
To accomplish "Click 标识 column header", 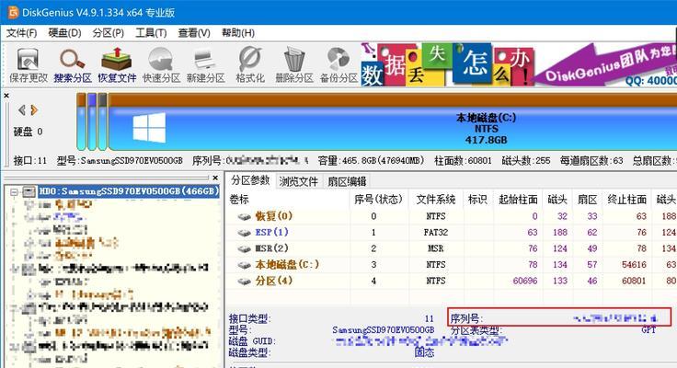I will pyautogui.click(x=477, y=200).
